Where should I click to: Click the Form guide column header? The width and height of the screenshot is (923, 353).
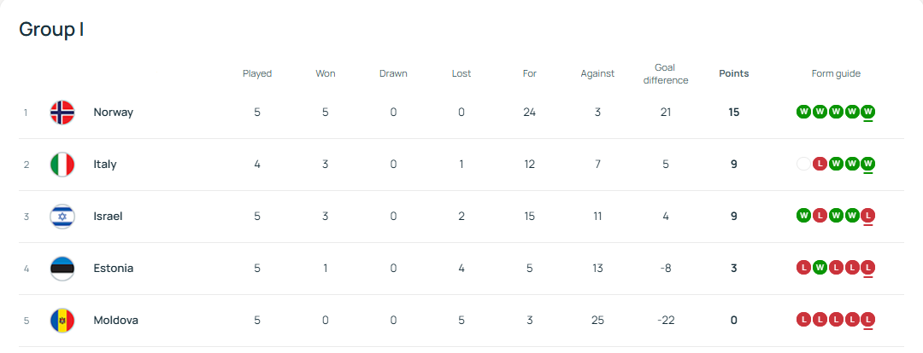[x=836, y=73]
